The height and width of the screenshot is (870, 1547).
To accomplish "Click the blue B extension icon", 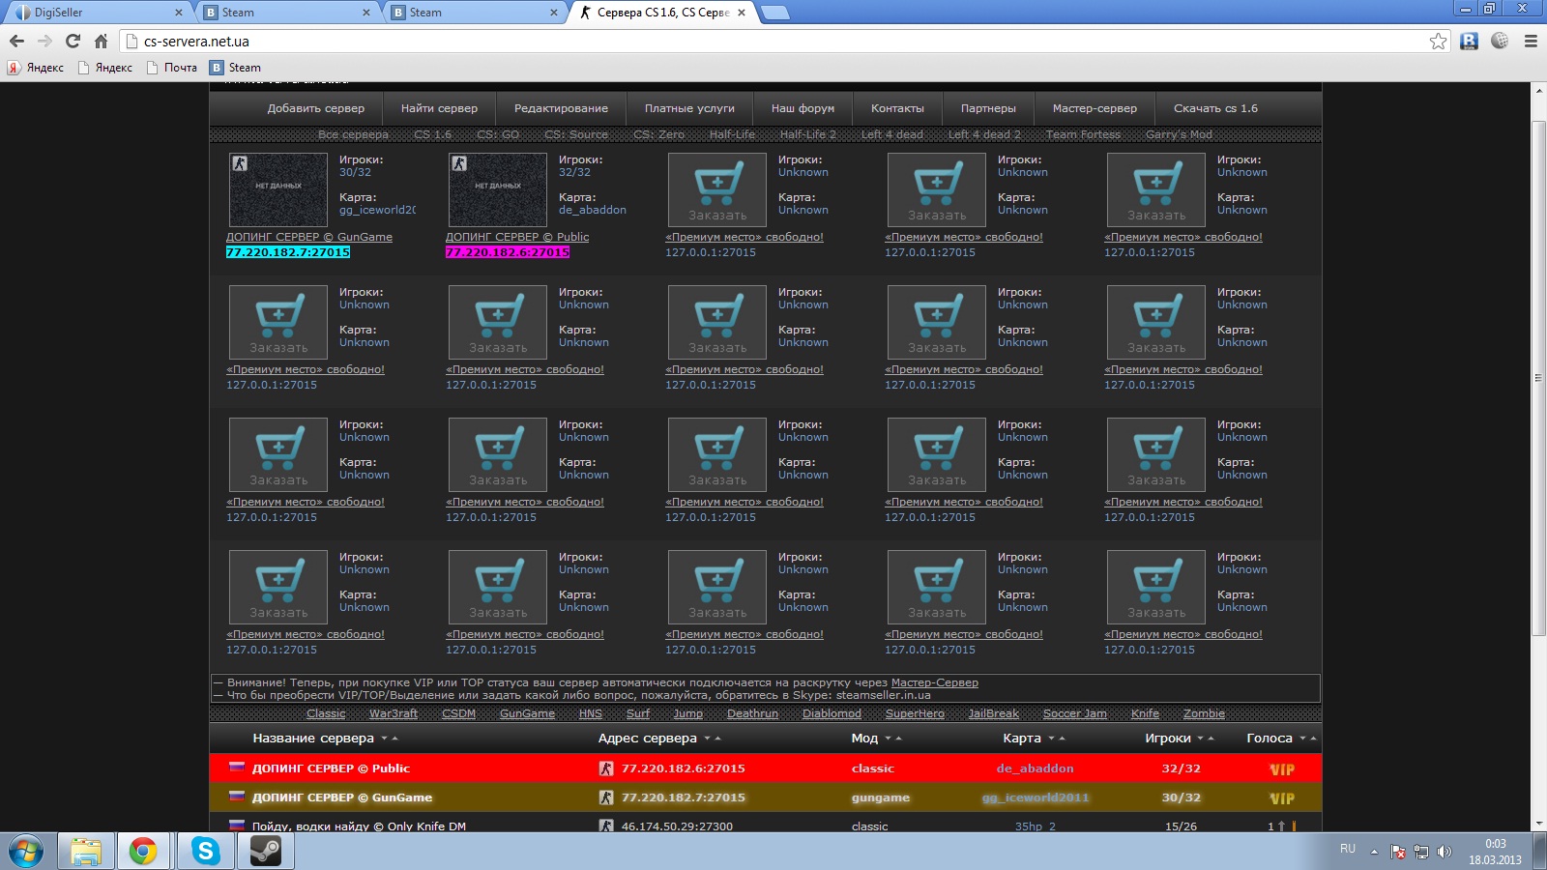I will point(1469,41).
